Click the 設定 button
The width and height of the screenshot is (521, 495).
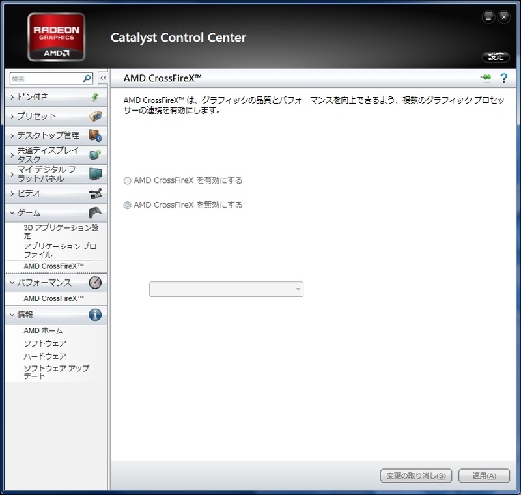[496, 57]
